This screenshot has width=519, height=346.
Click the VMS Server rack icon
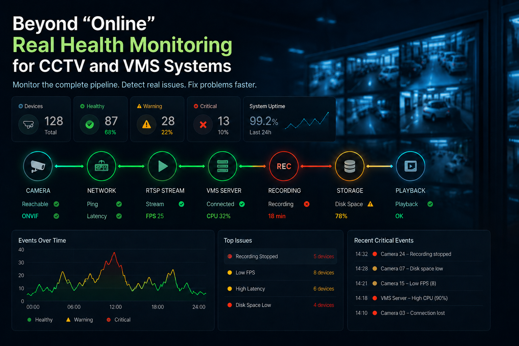(x=222, y=166)
